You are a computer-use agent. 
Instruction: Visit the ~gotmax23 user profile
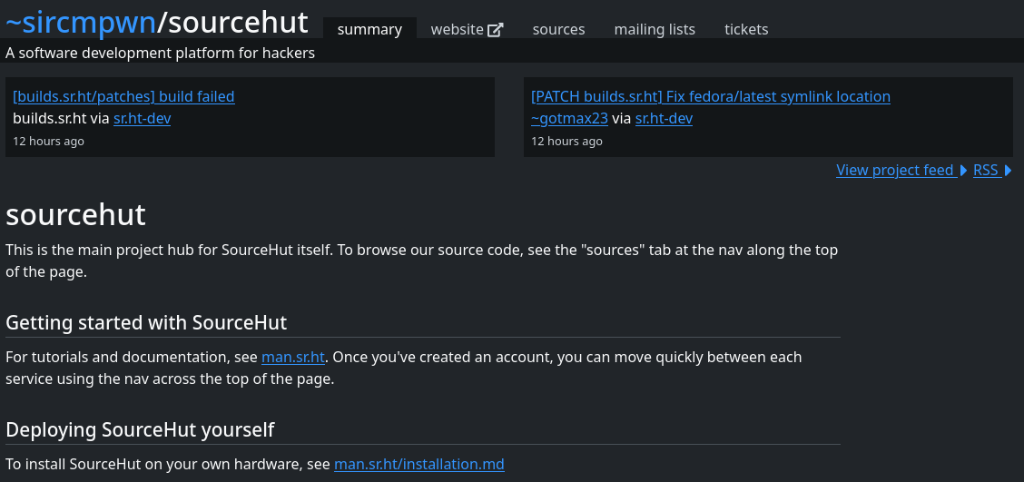(569, 118)
